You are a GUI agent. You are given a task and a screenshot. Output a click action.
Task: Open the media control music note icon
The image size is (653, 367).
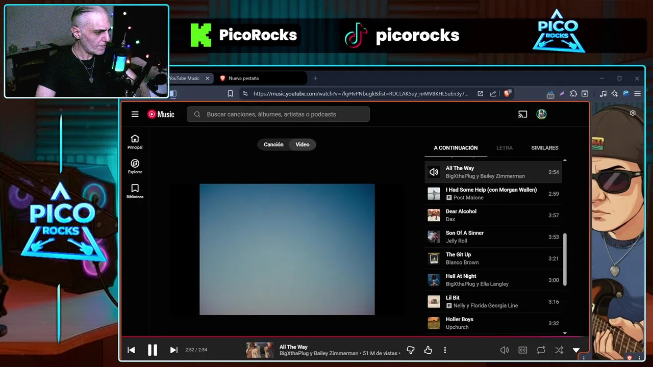(x=603, y=94)
